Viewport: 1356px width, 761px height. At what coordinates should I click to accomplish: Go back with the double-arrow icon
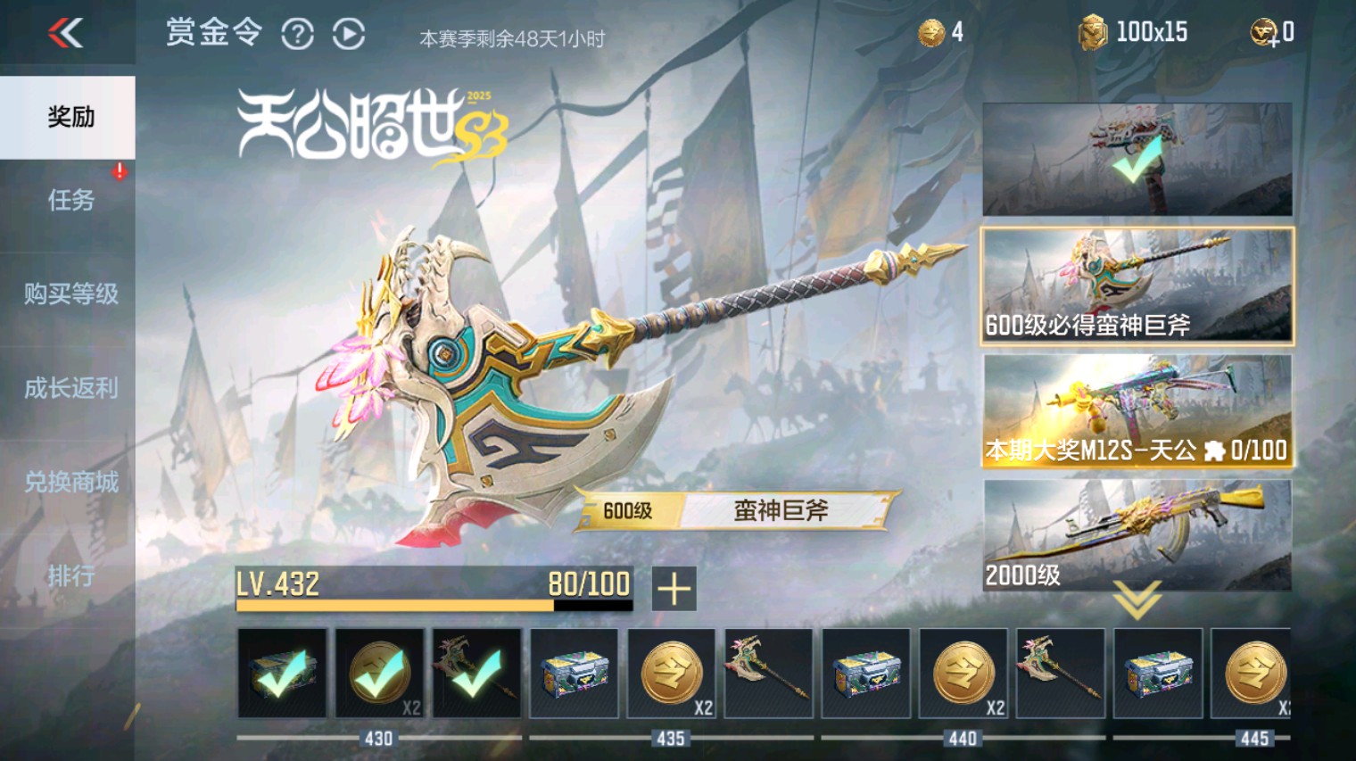click(66, 33)
